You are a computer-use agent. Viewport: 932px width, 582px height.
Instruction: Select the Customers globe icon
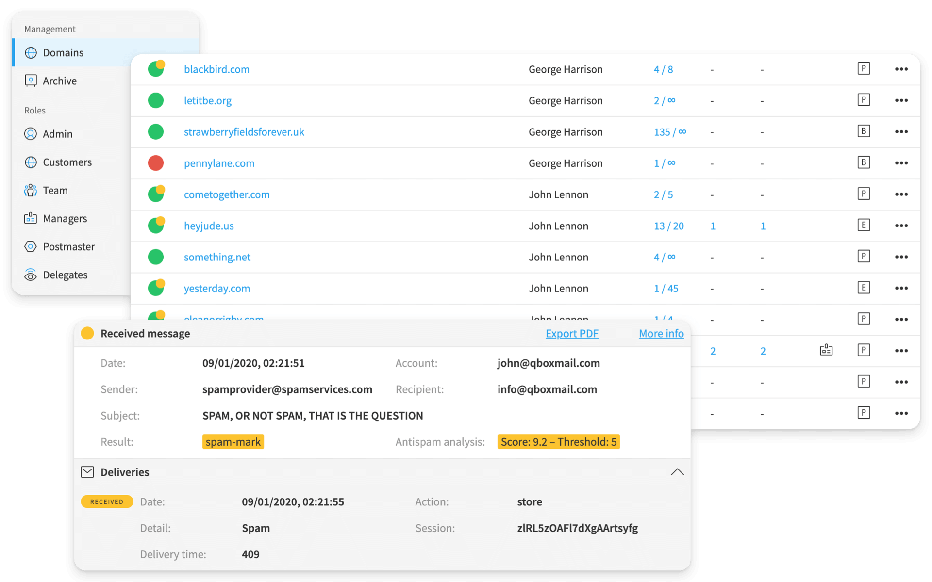[31, 162]
